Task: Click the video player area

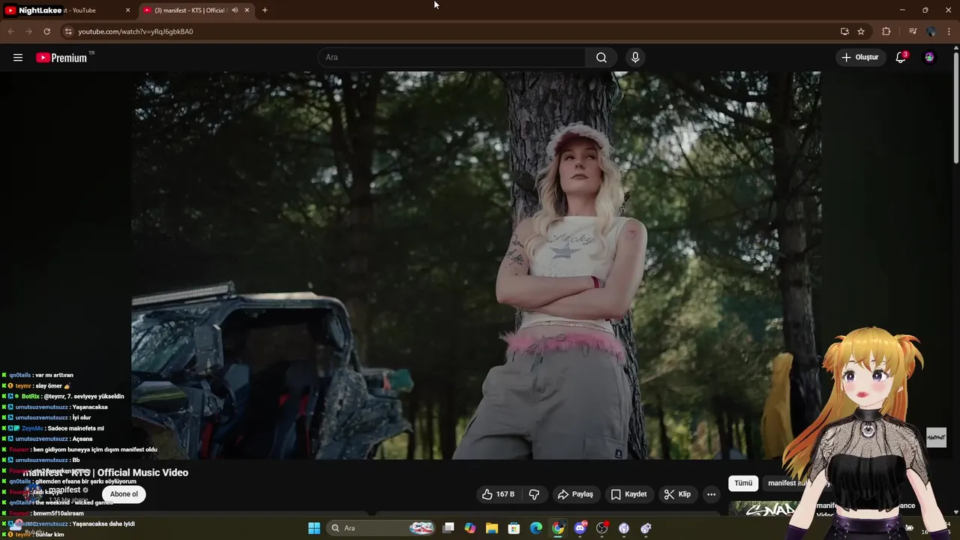Action: pyautogui.click(x=476, y=265)
